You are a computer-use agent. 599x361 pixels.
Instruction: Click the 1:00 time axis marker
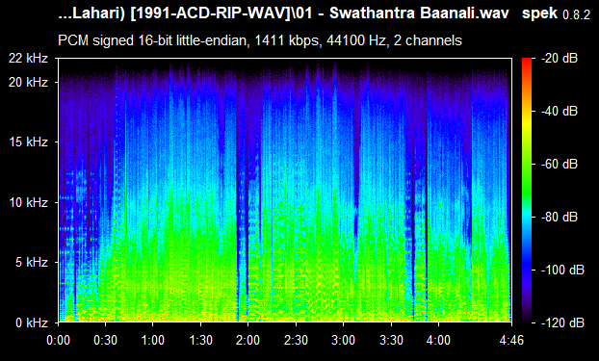tap(153, 340)
